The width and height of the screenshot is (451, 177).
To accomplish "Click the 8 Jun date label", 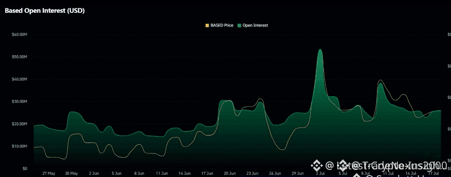I will (x=139, y=173).
